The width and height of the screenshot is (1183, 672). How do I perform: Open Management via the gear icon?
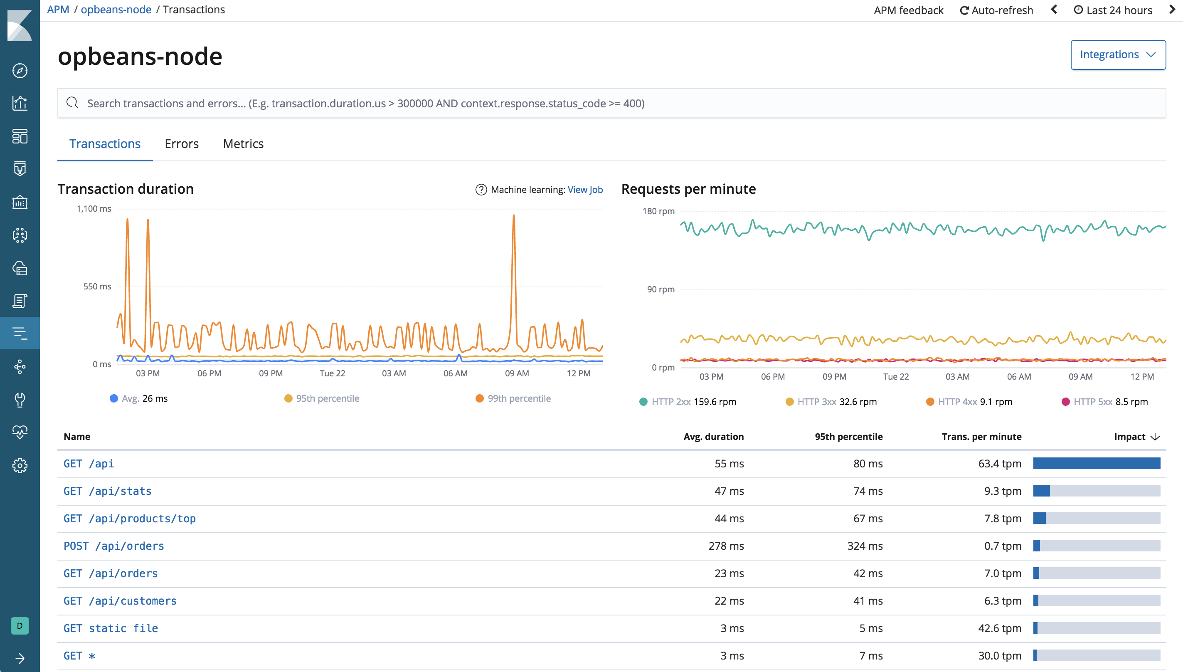pyautogui.click(x=20, y=465)
